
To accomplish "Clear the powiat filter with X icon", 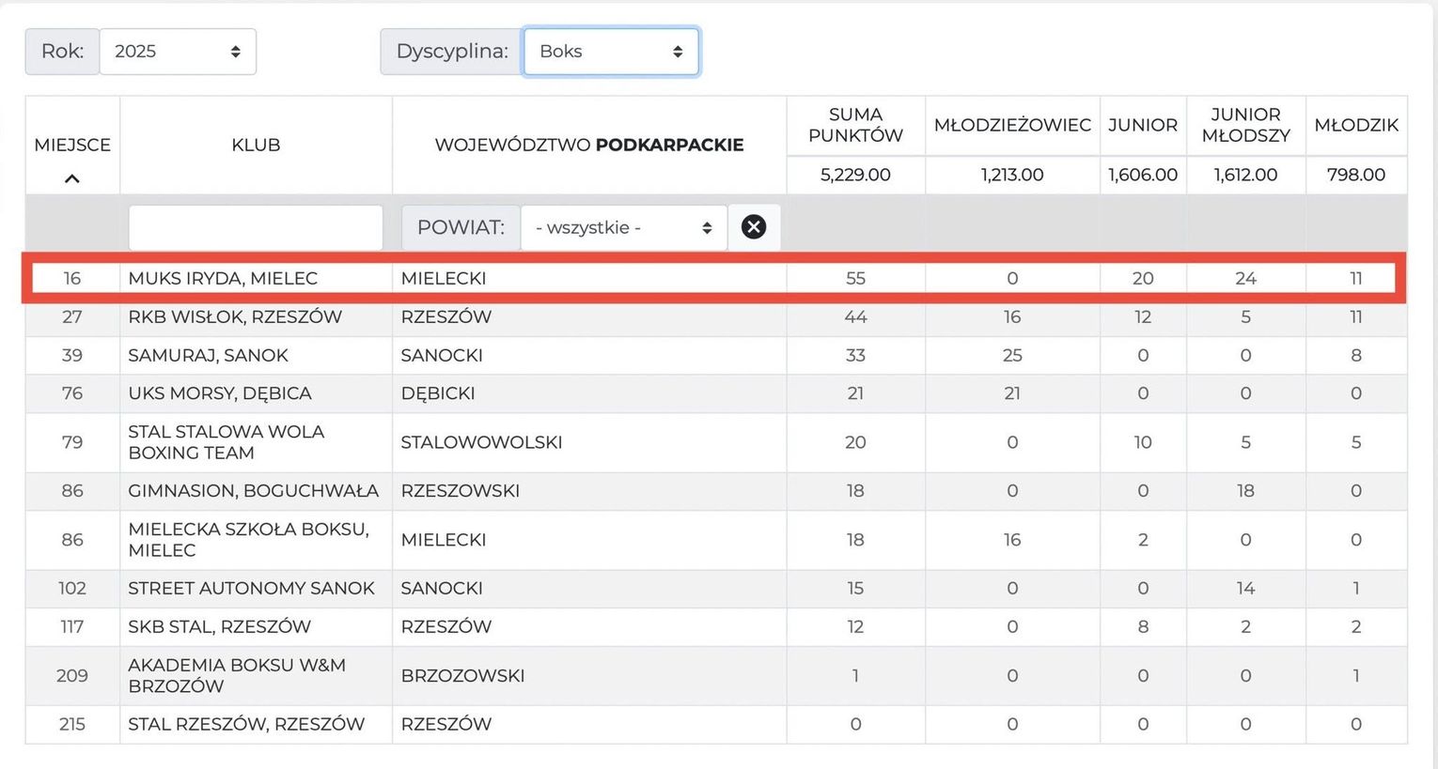I will [x=753, y=227].
